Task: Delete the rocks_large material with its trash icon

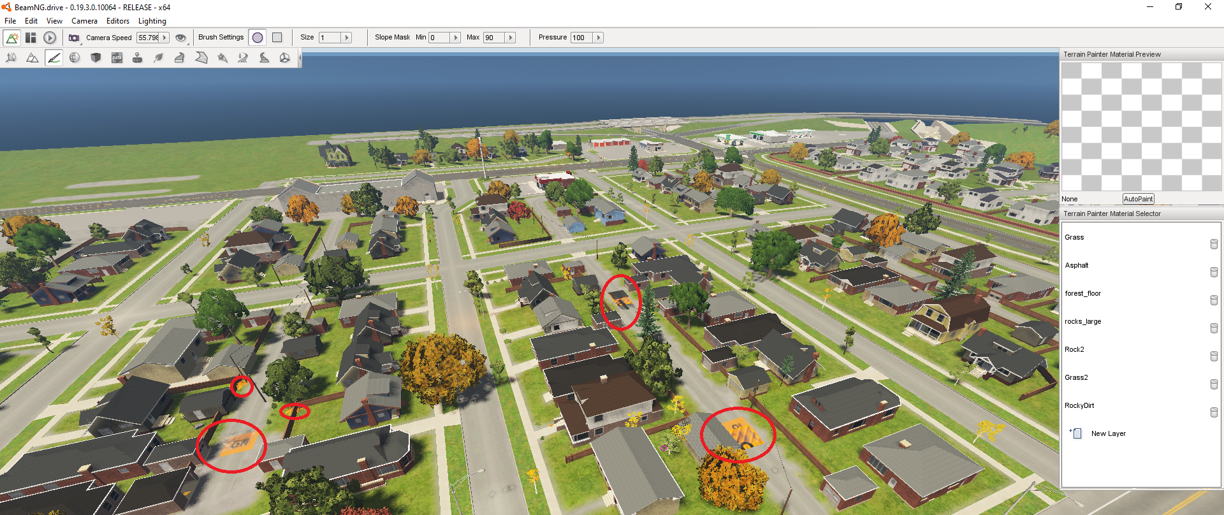Action: tap(1214, 328)
